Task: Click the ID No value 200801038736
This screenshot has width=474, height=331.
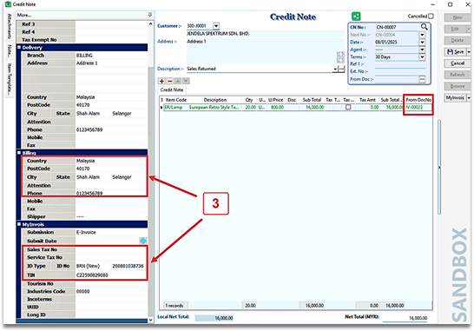Action: click(128, 266)
